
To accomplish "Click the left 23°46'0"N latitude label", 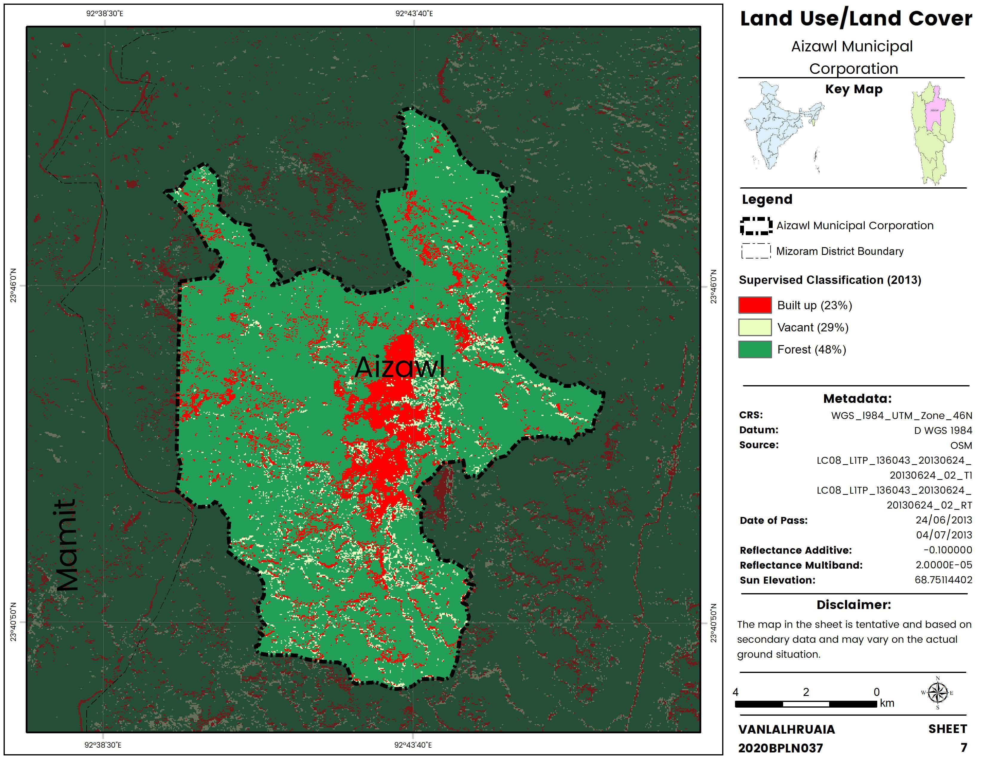I will [x=13, y=285].
